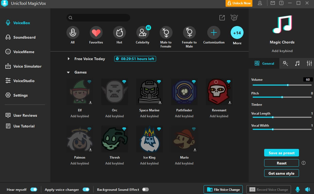Select the Paimon voice

pyautogui.click(x=80, y=139)
